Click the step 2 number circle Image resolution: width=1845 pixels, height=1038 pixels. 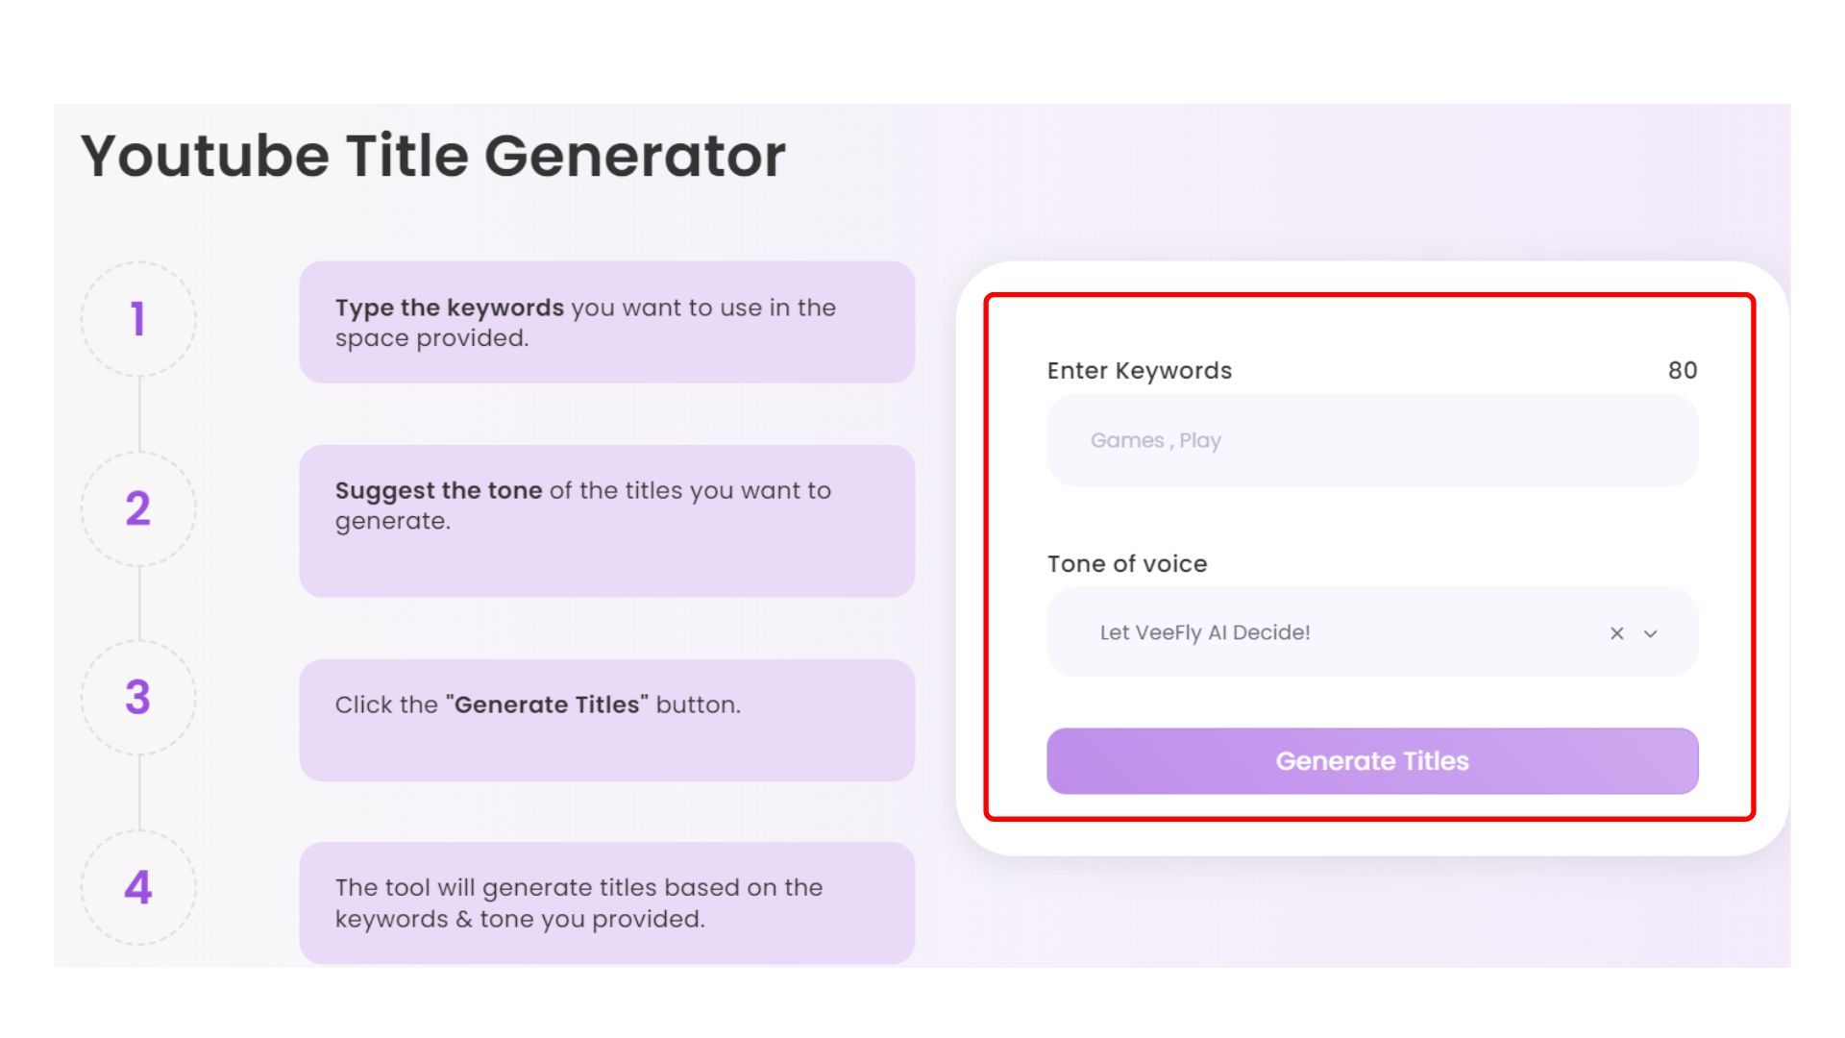138,508
